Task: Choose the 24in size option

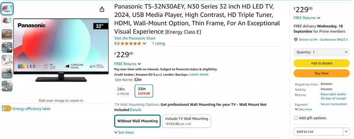Action: click(x=123, y=91)
